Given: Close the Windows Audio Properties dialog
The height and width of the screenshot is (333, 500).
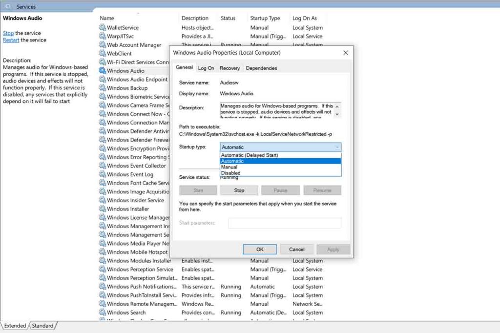Looking at the screenshot, I should click(x=346, y=53).
